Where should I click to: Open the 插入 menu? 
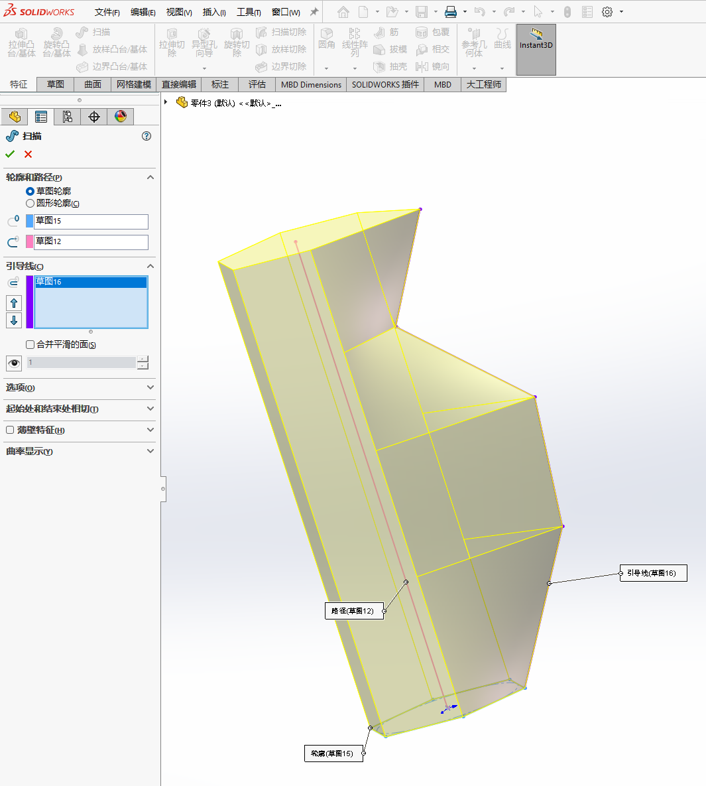click(214, 12)
